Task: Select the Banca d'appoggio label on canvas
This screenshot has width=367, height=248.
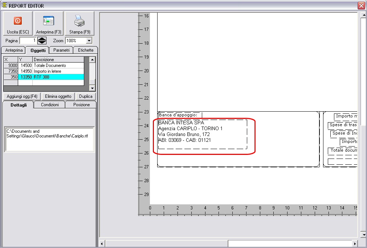Action: [180, 115]
